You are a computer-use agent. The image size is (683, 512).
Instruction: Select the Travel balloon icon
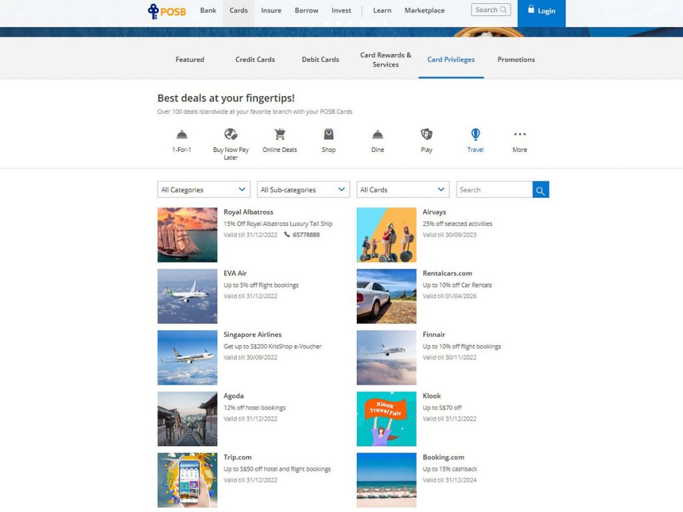tap(475, 134)
